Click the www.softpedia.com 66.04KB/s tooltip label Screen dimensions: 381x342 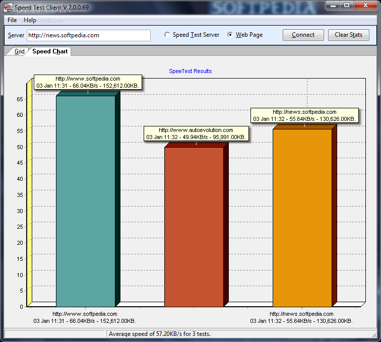coord(88,82)
